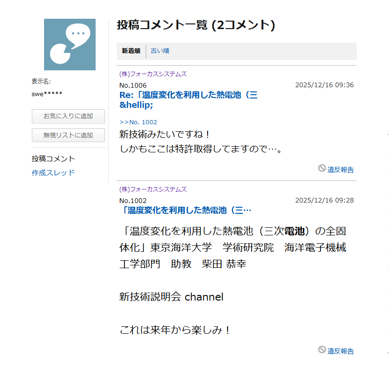Click the violation report icon on comment No.1002
Viewport: 389px width, 369px height.
[x=322, y=350]
